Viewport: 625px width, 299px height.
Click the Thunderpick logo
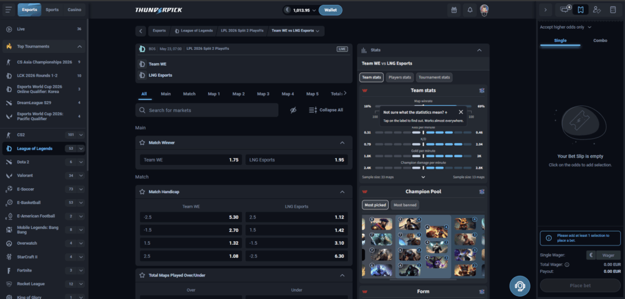pyautogui.click(x=158, y=10)
